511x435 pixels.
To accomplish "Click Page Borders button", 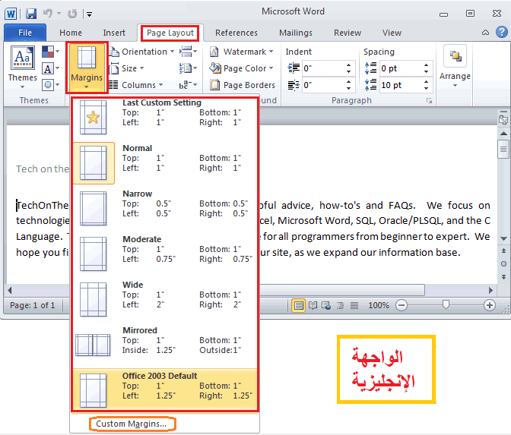I will pos(243,85).
